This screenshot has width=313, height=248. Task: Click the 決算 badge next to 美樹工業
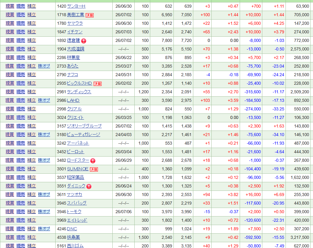point(89,15)
